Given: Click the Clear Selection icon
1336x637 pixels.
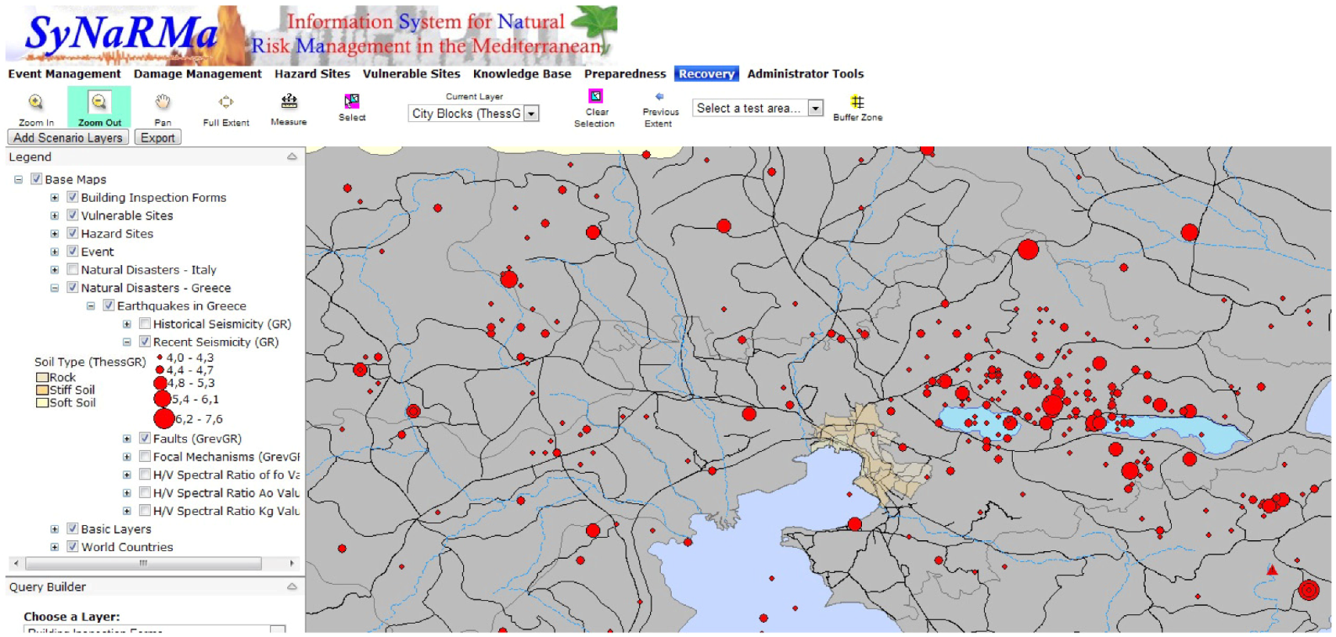Looking at the screenshot, I should pyautogui.click(x=595, y=96).
